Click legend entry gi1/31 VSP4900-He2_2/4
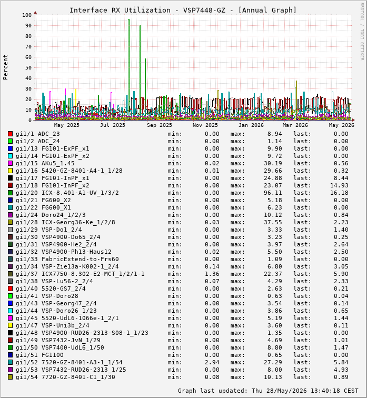The image size is (367, 398). pyautogui.click(x=56, y=244)
